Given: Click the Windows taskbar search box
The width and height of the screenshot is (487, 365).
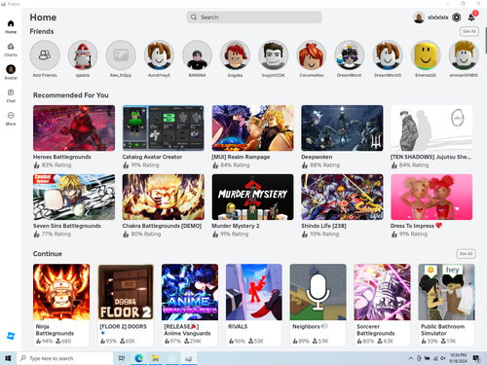Looking at the screenshot, I should (65, 358).
